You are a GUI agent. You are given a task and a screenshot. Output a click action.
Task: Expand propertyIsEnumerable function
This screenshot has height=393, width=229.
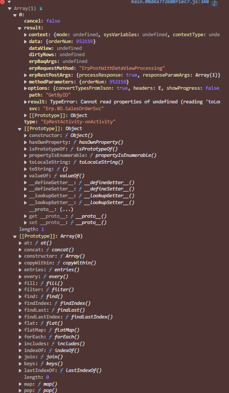coord(26,155)
